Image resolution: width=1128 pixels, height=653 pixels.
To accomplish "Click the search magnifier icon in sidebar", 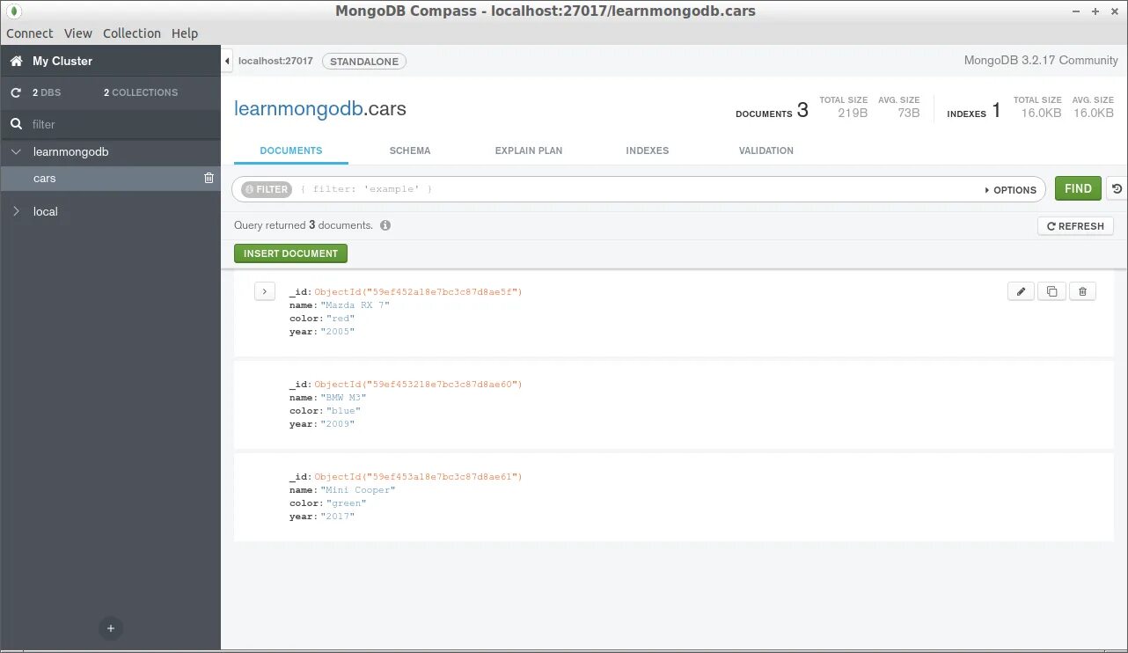I will pyautogui.click(x=16, y=125).
